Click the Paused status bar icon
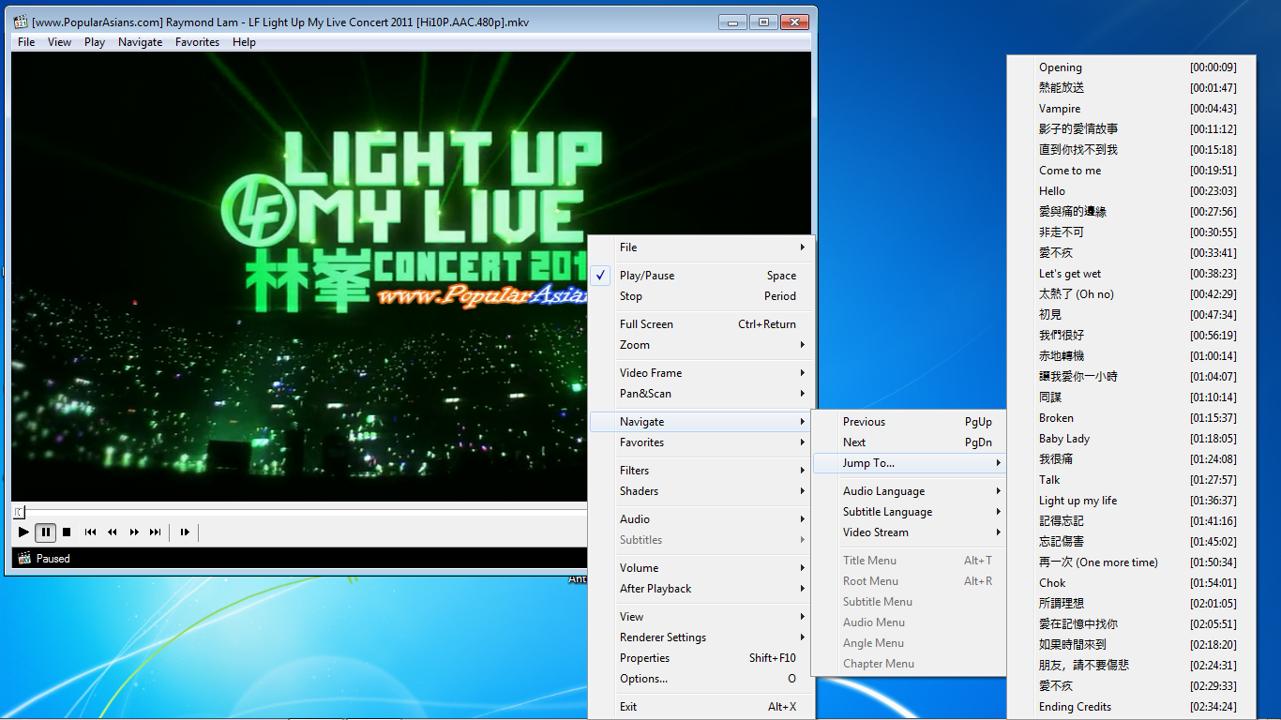This screenshot has width=1281, height=720. coord(24,558)
